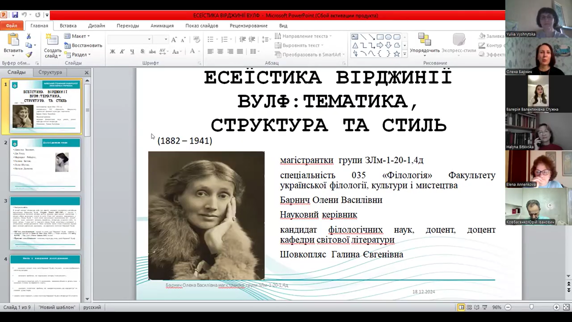Open the File (Файл) button
This screenshot has width=572, height=322.
click(11, 26)
